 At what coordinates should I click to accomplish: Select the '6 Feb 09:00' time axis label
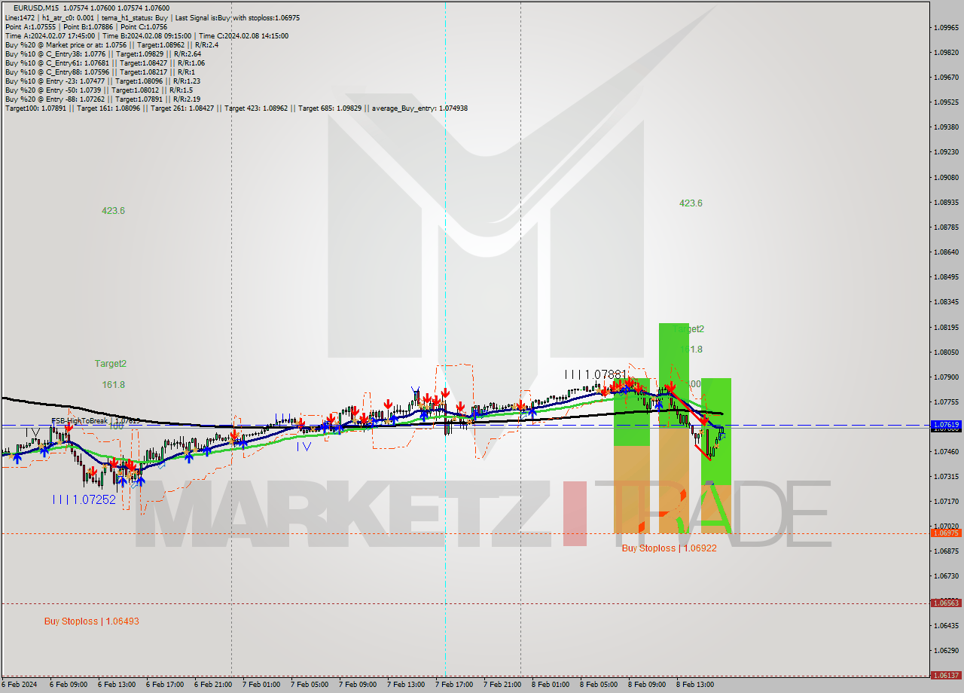coord(69,685)
